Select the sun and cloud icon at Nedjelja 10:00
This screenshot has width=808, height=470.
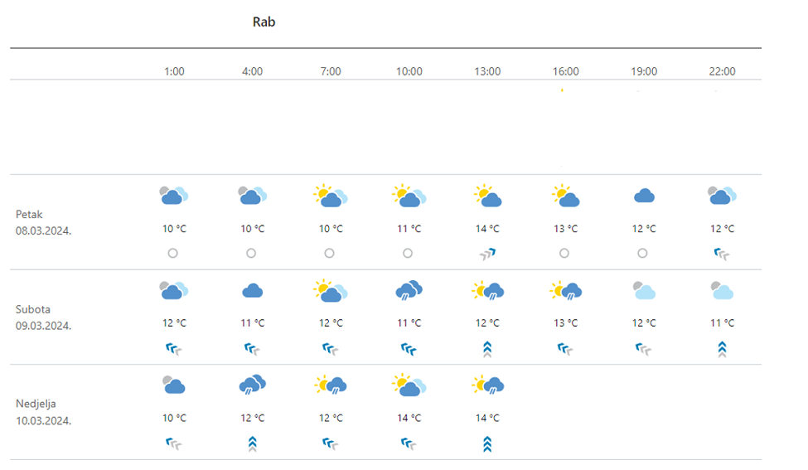pos(409,385)
